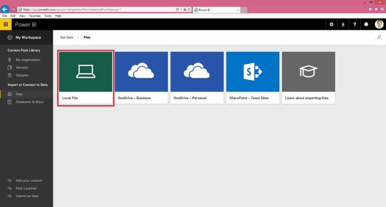Click the Samples gift icon
Viewport: 386px width, 207px height.
pos(10,75)
